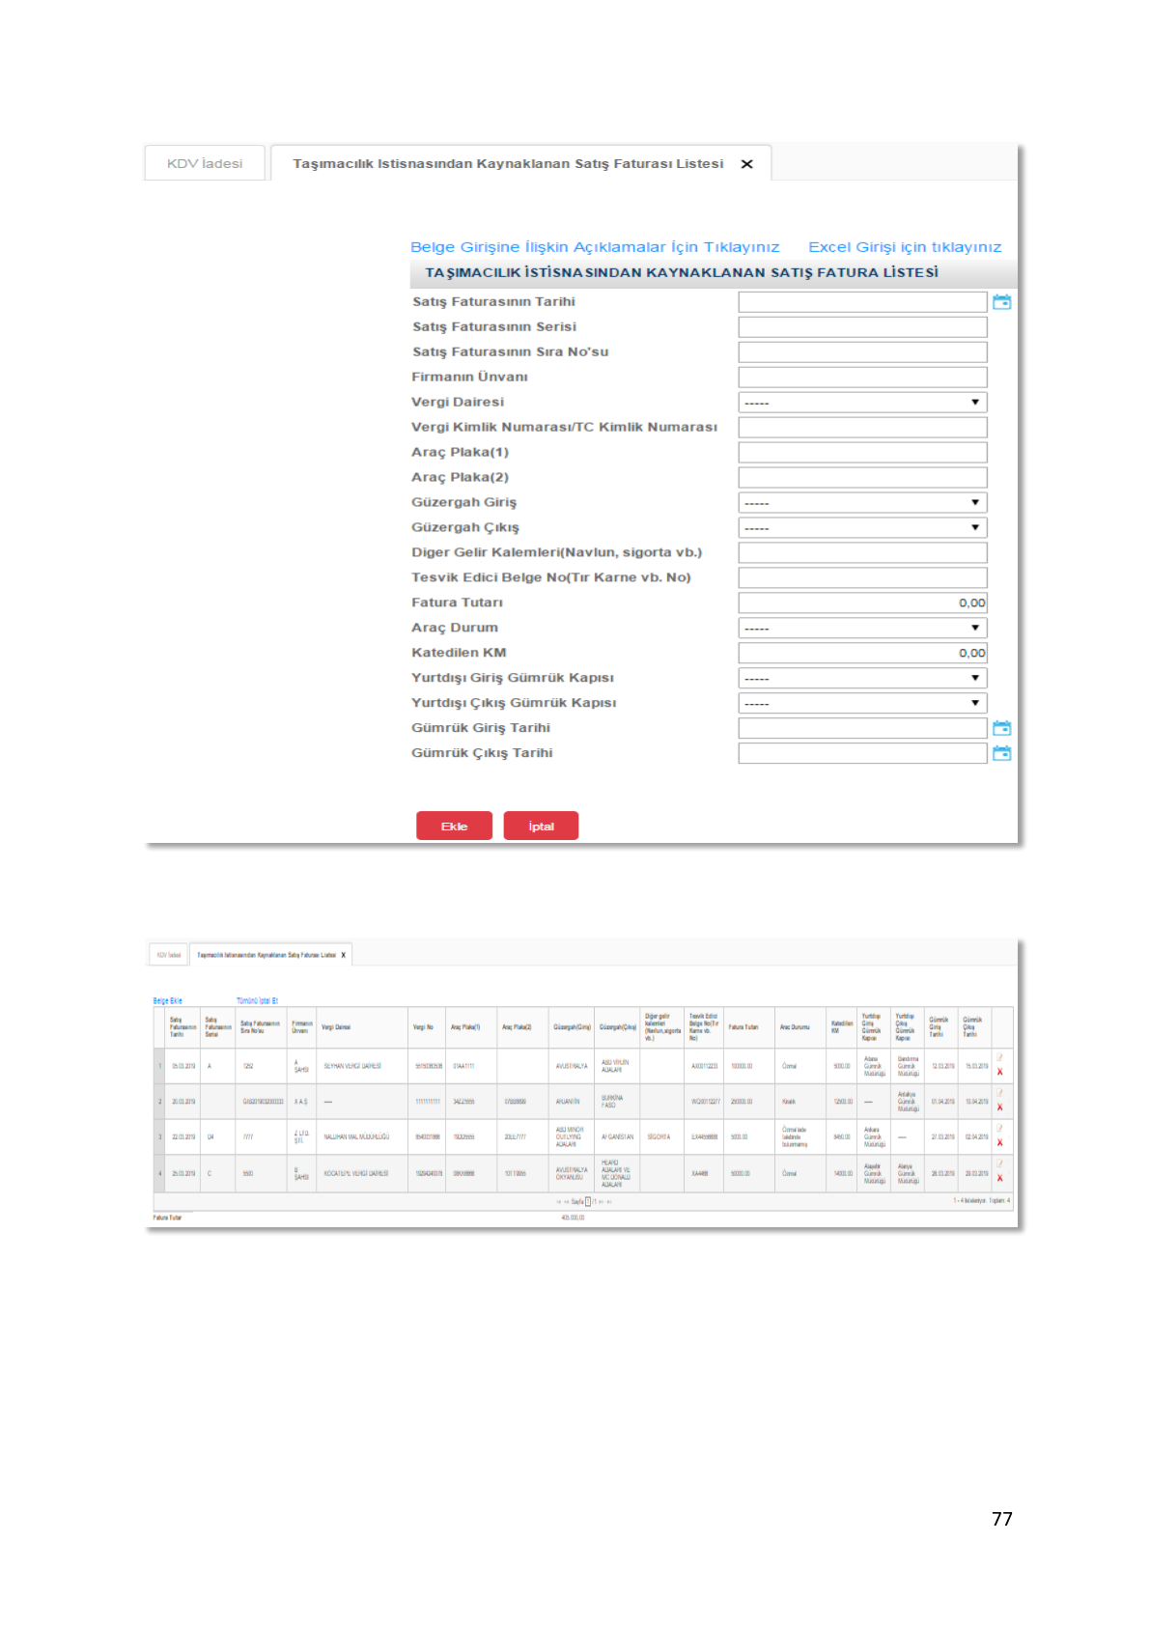The image size is (1150, 1626).
Task: Focus the Araç Plaka(1) field
Action: coord(862,453)
